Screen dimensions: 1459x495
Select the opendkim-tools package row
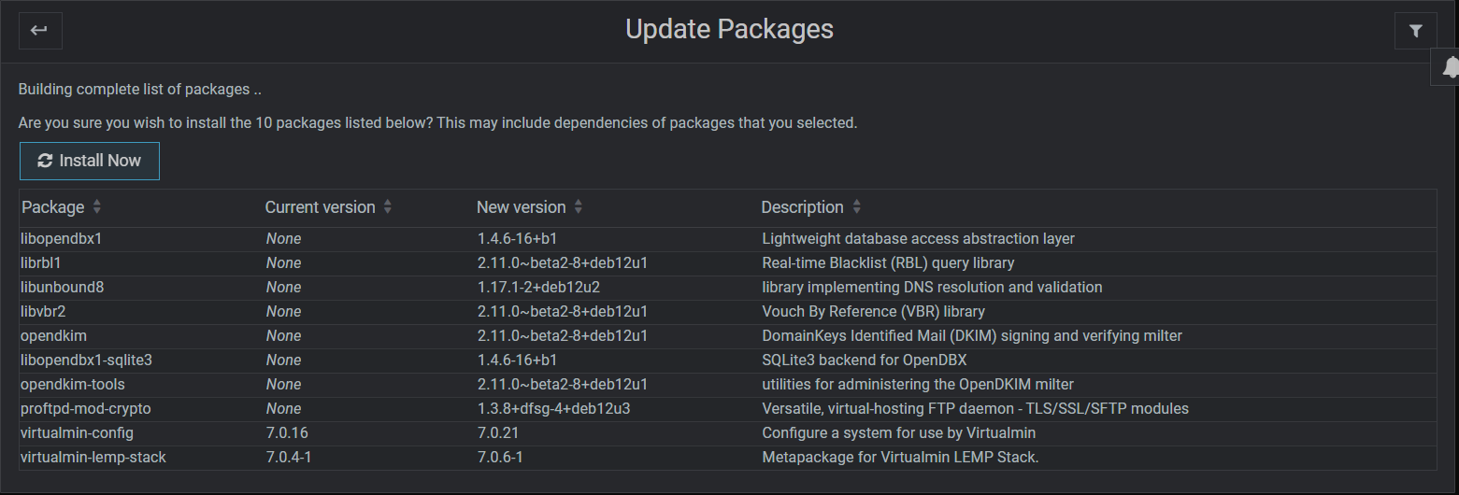point(727,385)
